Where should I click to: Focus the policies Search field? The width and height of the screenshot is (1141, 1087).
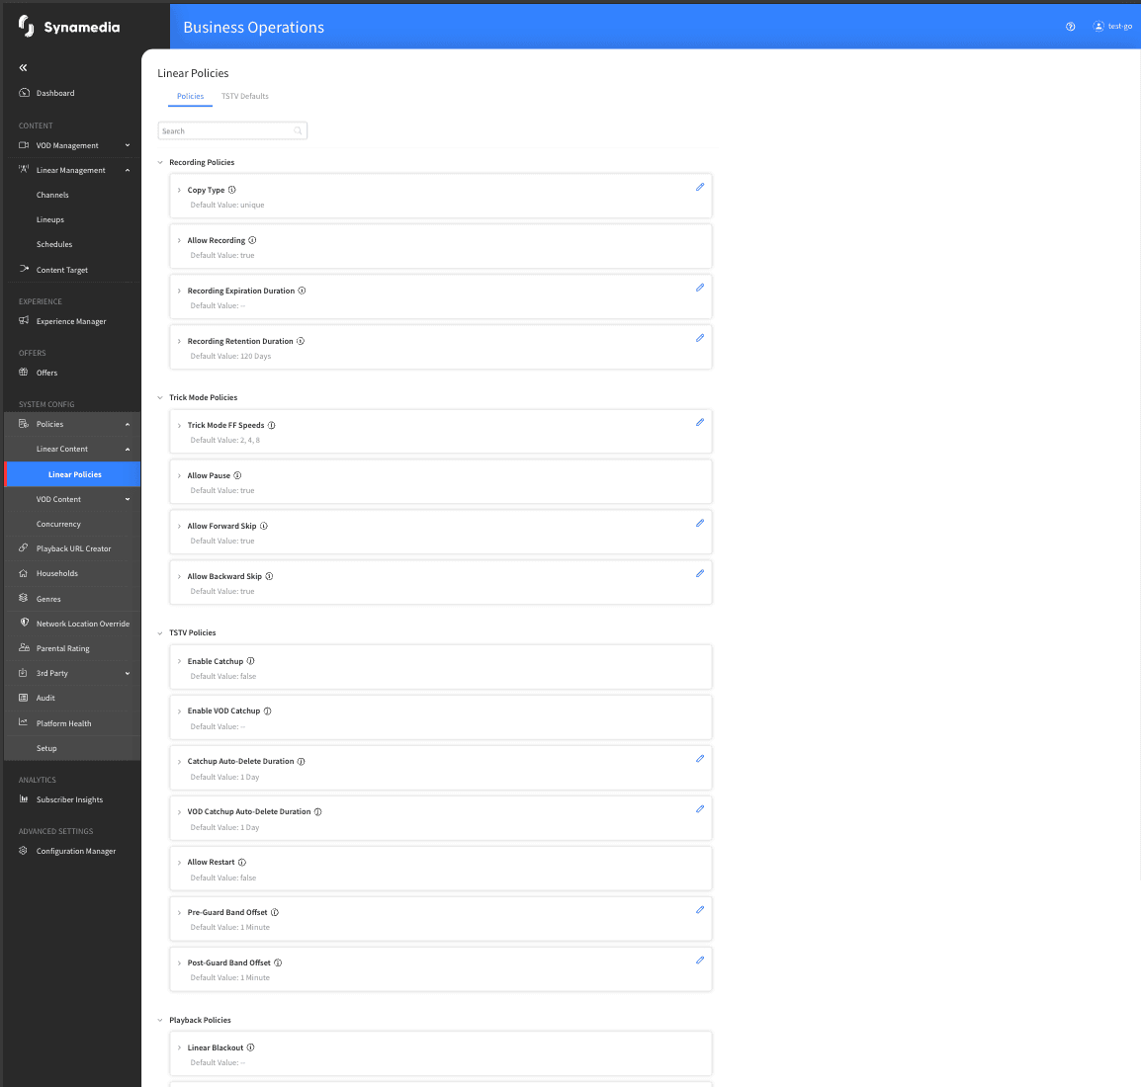(x=232, y=130)
